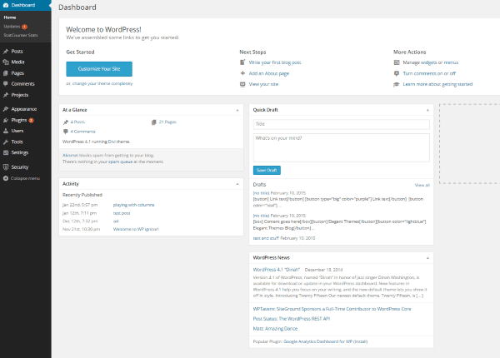Click the What's on your mind text area

click(341, 148)
